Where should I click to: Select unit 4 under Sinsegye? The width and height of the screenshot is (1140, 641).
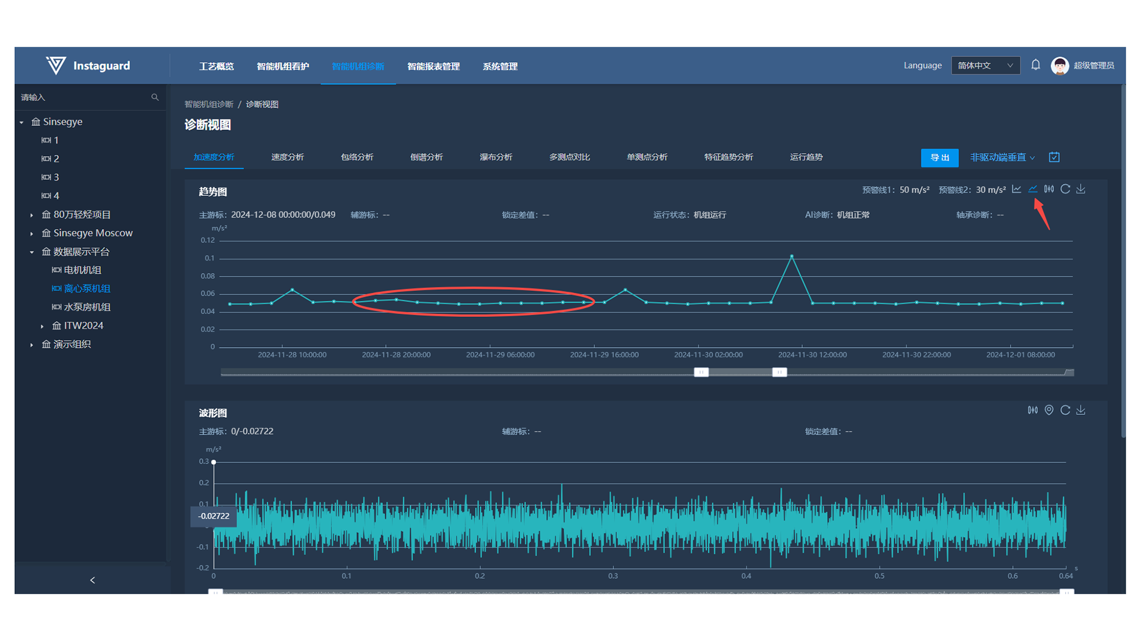pos(50,195)
